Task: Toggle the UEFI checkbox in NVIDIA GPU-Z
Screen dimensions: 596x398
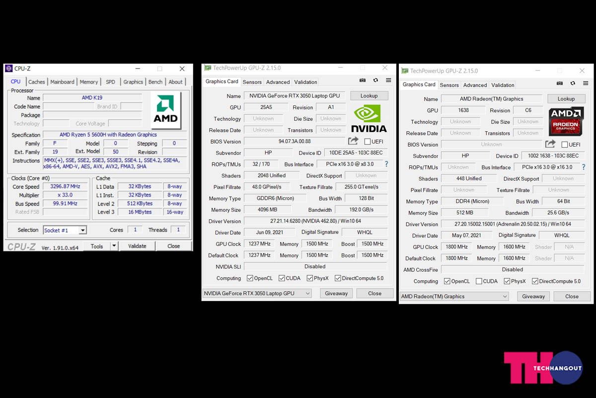Action: click(368, 142)
